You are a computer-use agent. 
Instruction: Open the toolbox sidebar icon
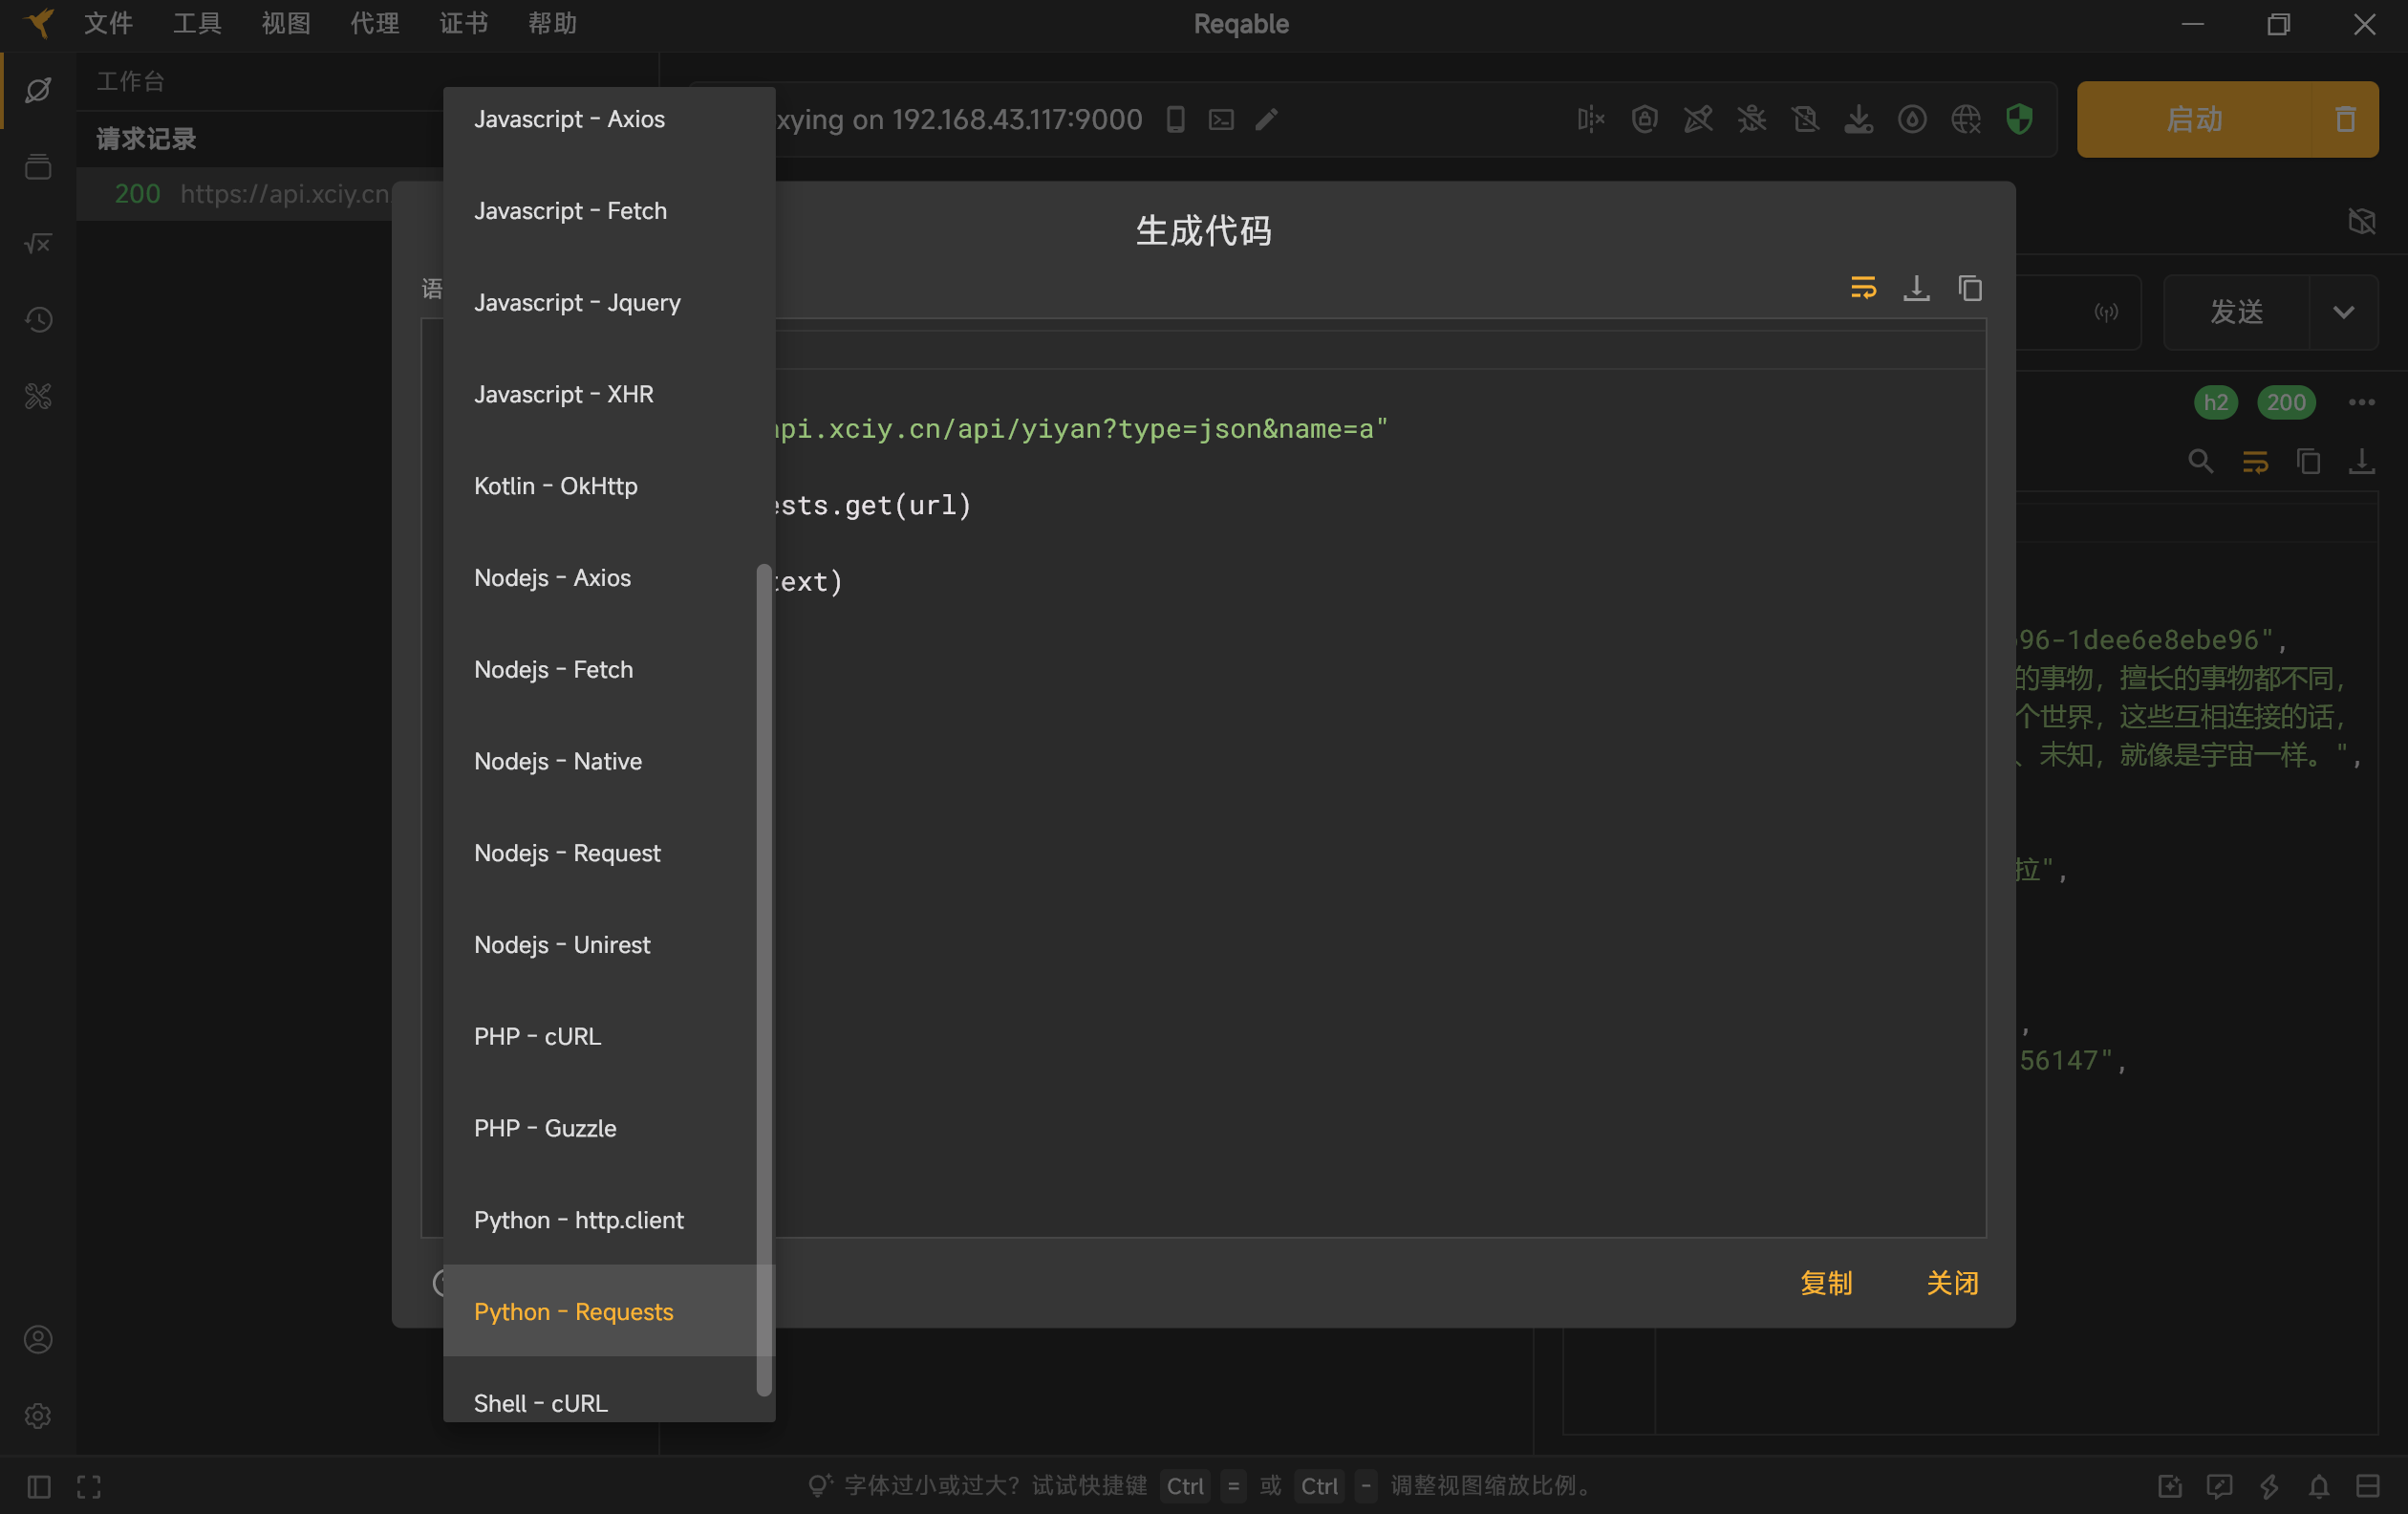(x=38, y=396)
